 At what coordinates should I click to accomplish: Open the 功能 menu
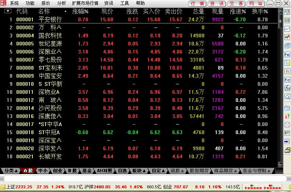(x=30, y=3)
